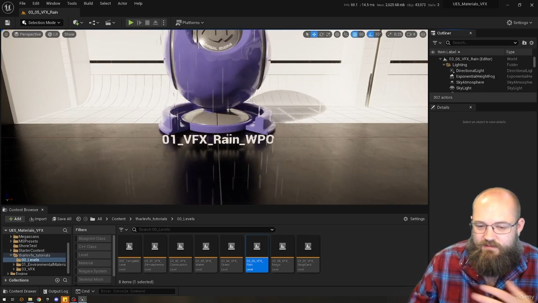Click the Import button in Content Browser

38,219
